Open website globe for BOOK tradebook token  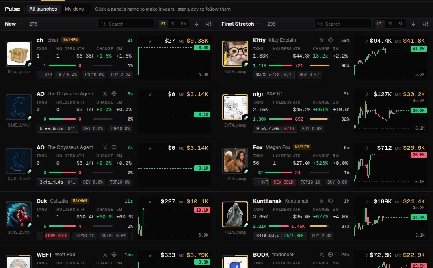point(330,254)
